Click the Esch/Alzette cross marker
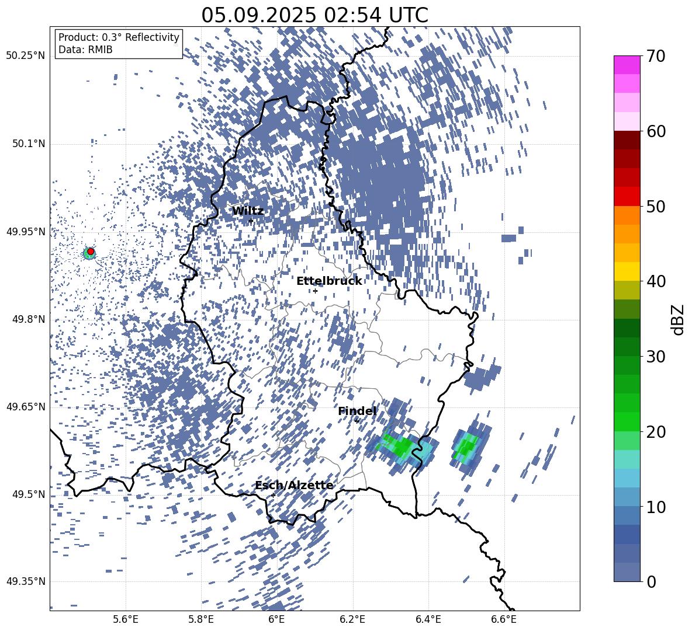The image size is (692, 631). (273, 495)
